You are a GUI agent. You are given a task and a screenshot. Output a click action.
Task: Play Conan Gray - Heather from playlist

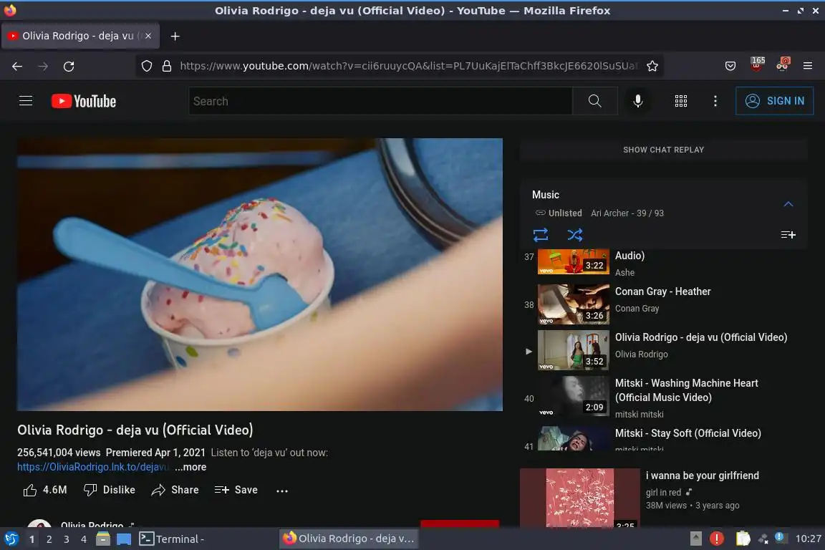[x=663, y=304]
